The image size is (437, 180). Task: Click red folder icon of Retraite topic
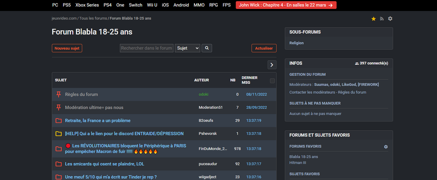tap(58, 121)
